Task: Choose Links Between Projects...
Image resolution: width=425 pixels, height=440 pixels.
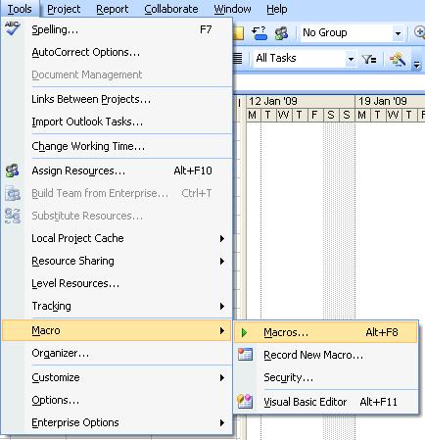Action: pyautogui.click(x=117, y=99)
